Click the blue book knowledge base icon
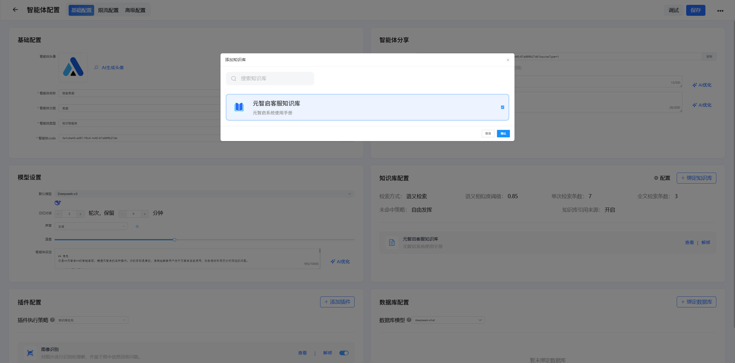Viewport: 735px width, 363px height. pos(239,107)
